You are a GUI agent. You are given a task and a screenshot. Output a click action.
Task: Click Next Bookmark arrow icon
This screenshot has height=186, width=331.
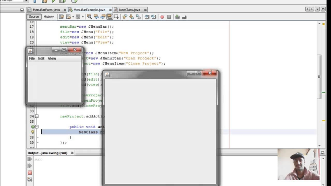pos(131,17)
